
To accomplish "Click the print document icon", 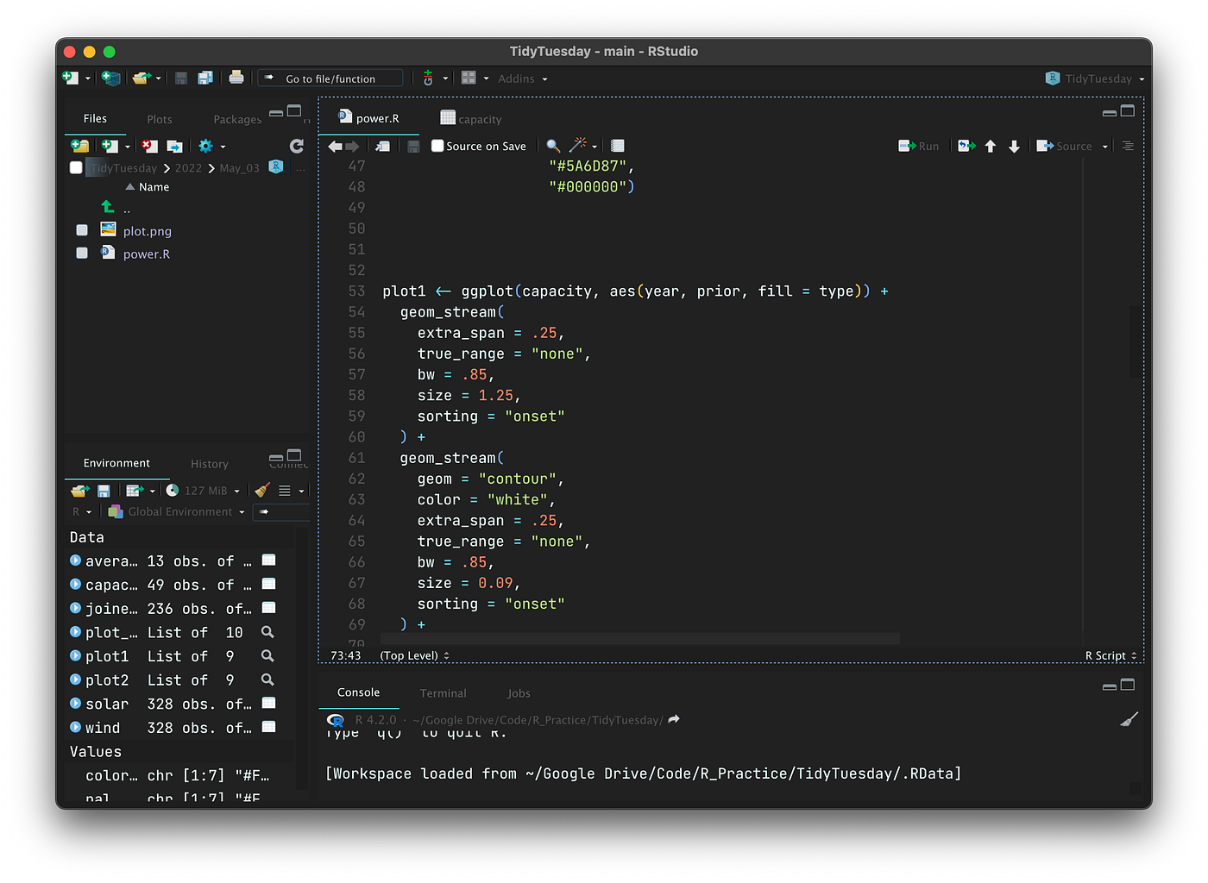I will point(236,78).
